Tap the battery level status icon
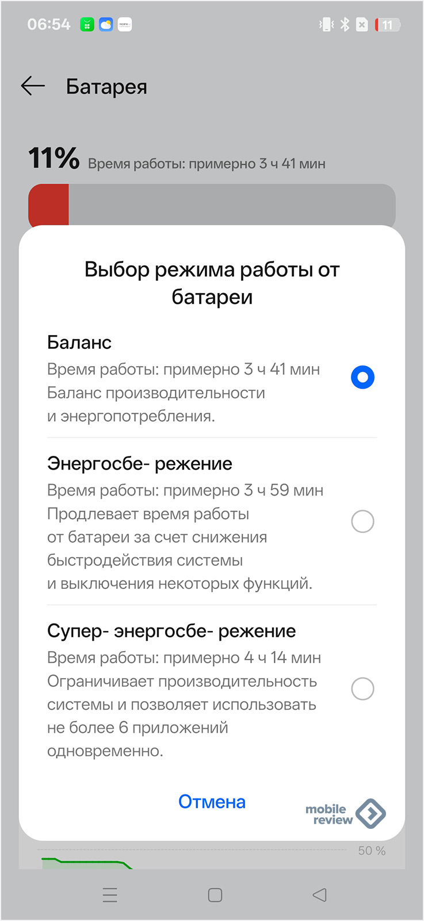 point(387,25)
